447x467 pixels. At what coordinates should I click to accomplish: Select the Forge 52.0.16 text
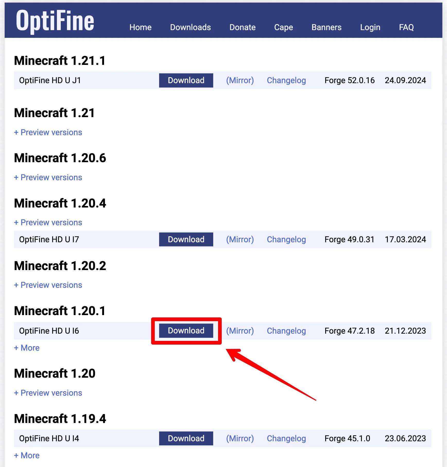pos(349,80)
